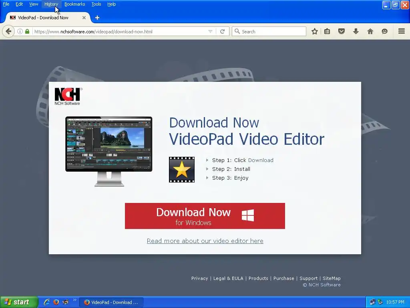Open the Privacy footer link
The height and width of the screenshot is (308, 410).
(x=199, y=278)
